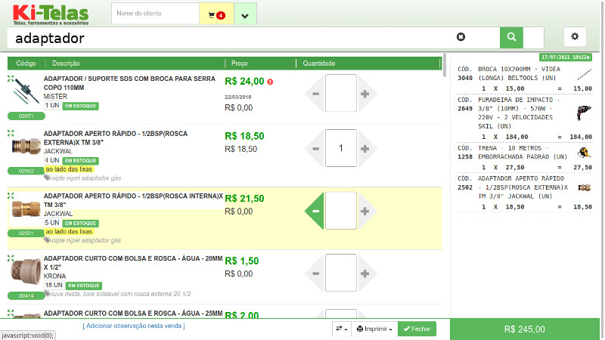Click code badge 00414
This screenshot has height=340, width=605.
26,295
